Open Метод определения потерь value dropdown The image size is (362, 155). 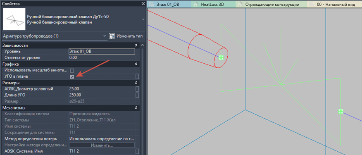[x=102, y=139]
